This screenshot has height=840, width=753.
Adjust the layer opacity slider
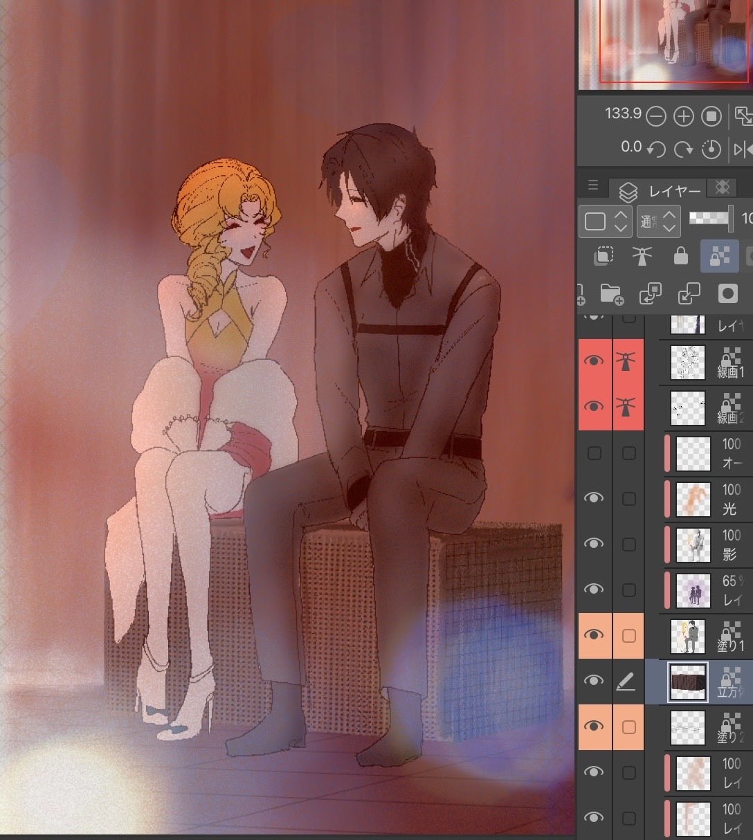click(711, 219)
